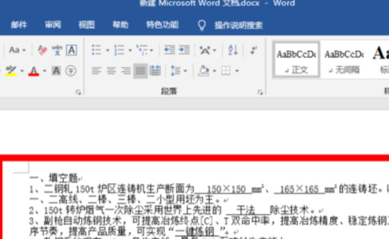Screen dimensions: 389x239
Task: Apply paragraph shading paint bucket
Action: coord(204,71)
